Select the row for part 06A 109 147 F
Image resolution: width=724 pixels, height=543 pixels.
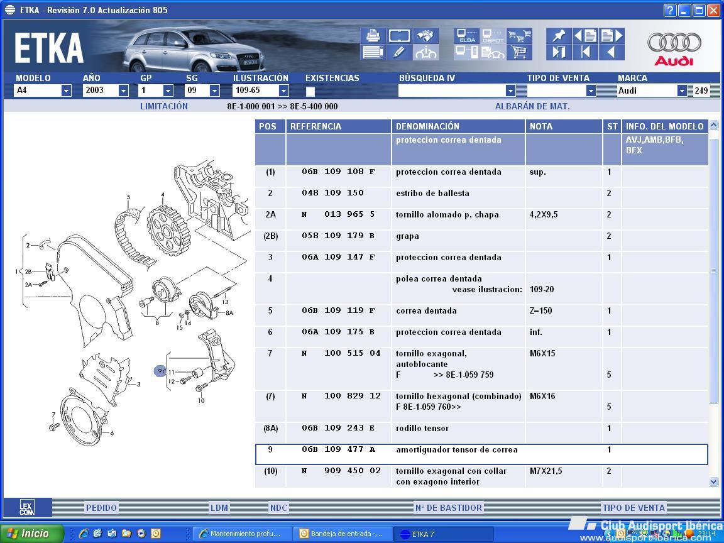click(x=481, y=262)
